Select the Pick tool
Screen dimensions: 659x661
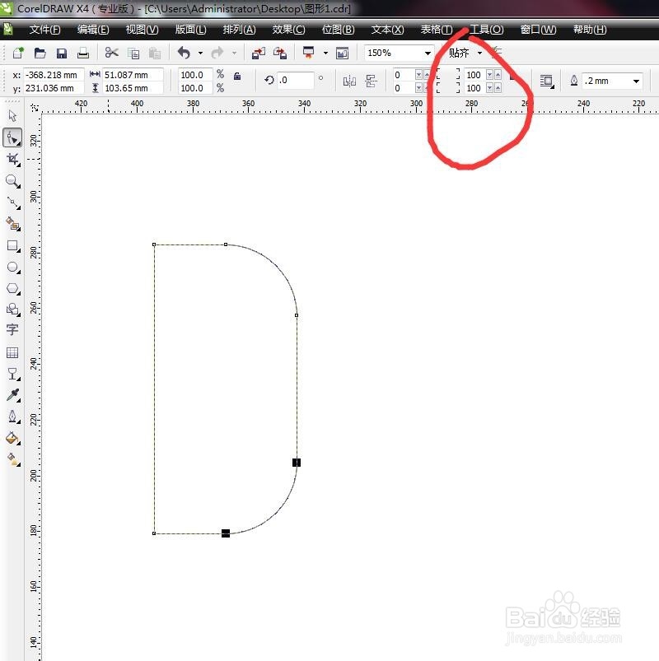12,115
